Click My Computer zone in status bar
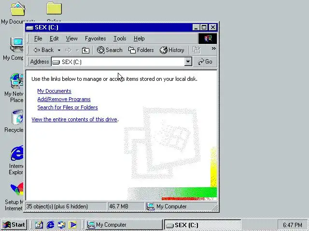 click(167, 206)
